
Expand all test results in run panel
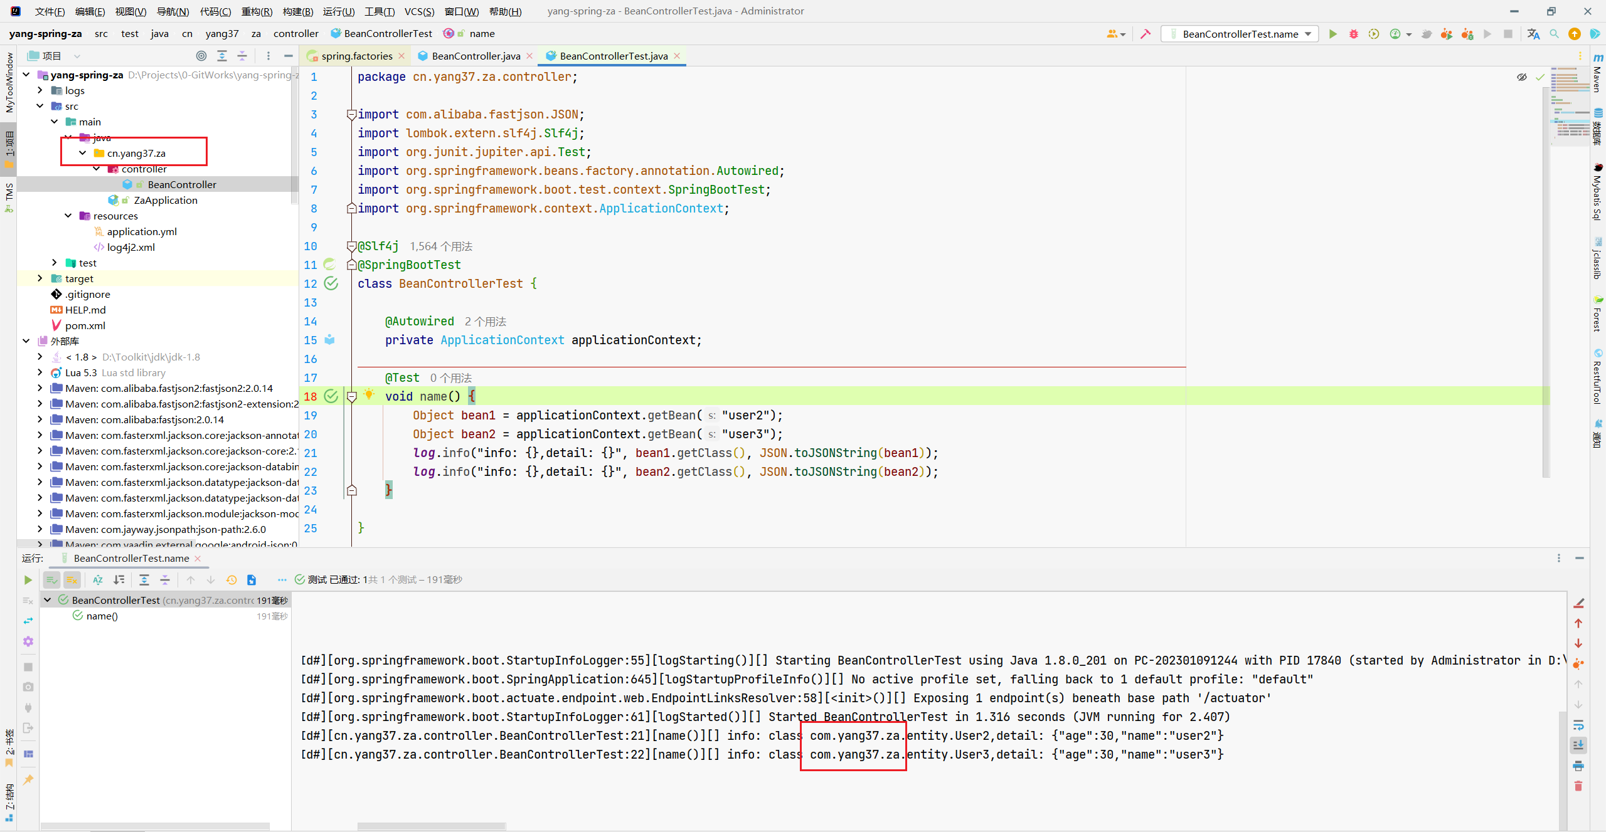144,580
